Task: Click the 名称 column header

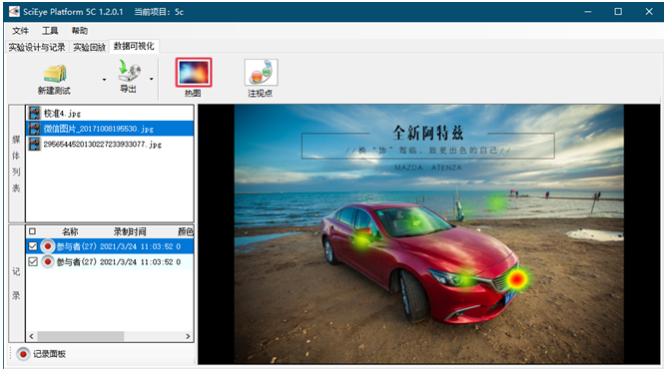Action: [70, 231]
